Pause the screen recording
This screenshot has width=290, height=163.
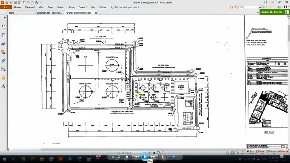click(x=260, y=151)
